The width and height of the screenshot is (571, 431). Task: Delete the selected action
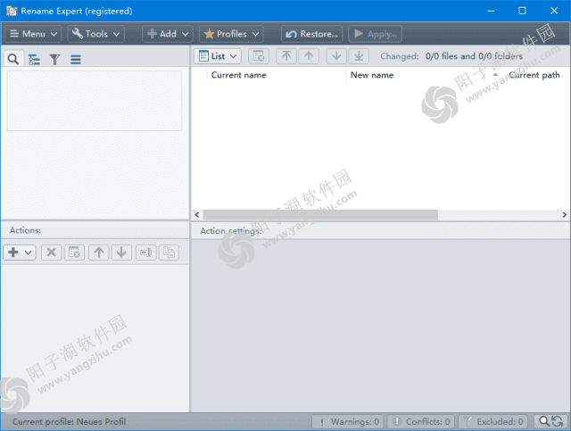tap(52, 253)
